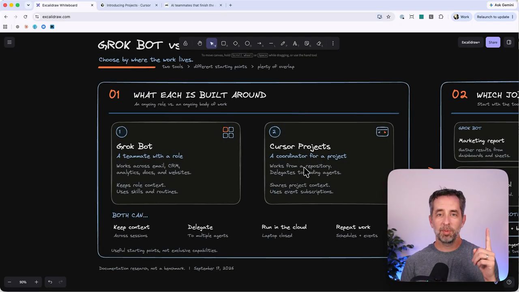The width and height of the screenshot is (519, 292).
Task: Select the Cursor Projects heading text
Action: pos(300,146)
